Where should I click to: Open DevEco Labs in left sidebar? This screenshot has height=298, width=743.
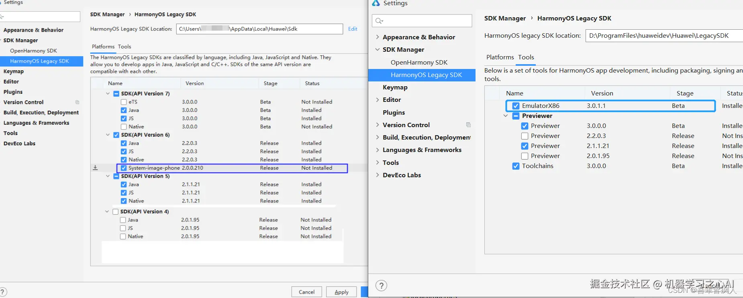(19, 144)
